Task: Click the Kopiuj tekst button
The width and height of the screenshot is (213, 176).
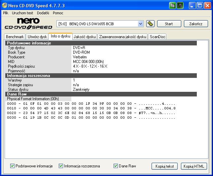Action: 165,166
